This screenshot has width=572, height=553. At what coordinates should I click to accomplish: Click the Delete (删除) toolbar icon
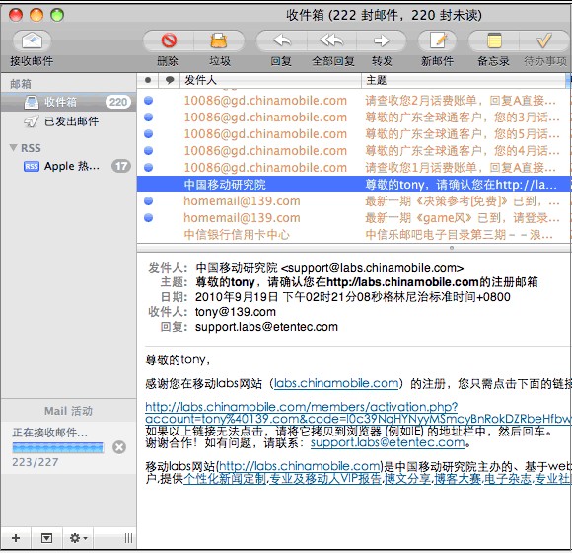tap(169, 40)
